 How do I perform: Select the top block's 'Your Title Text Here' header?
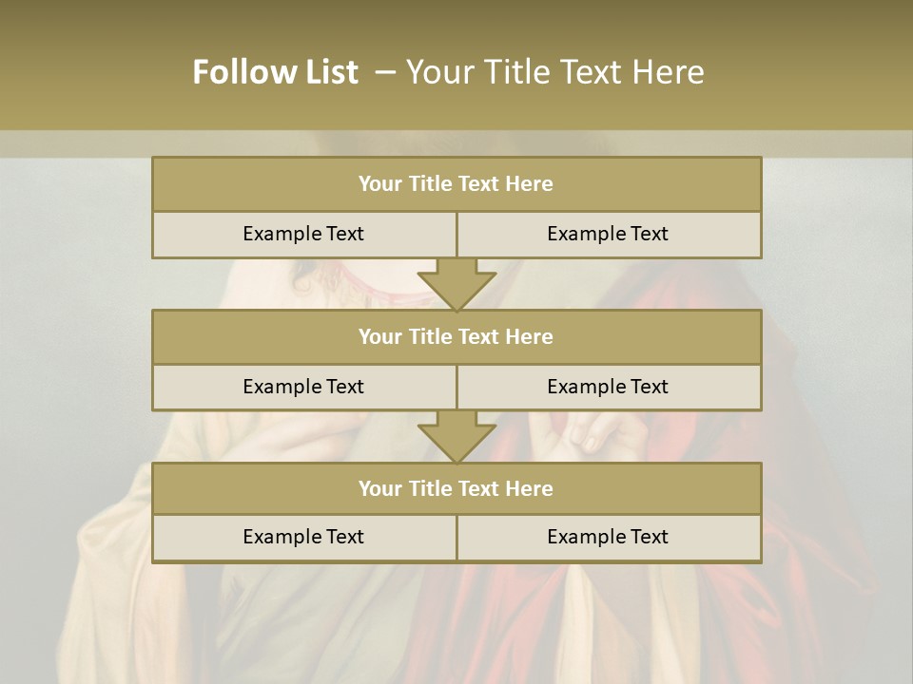(x=456, y=184)
